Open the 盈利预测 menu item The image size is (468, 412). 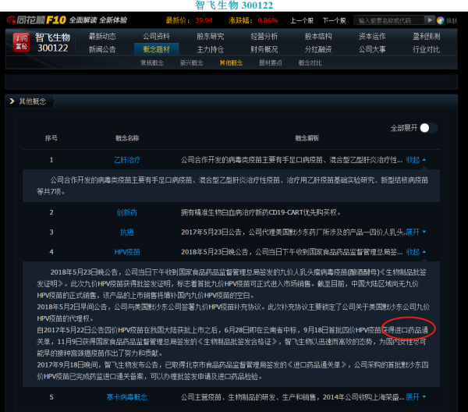[x=426, y=36]
